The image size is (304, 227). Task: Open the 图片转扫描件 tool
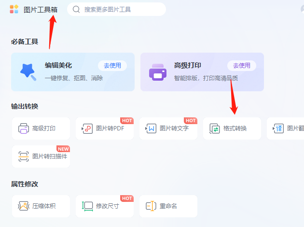(41, 156)
